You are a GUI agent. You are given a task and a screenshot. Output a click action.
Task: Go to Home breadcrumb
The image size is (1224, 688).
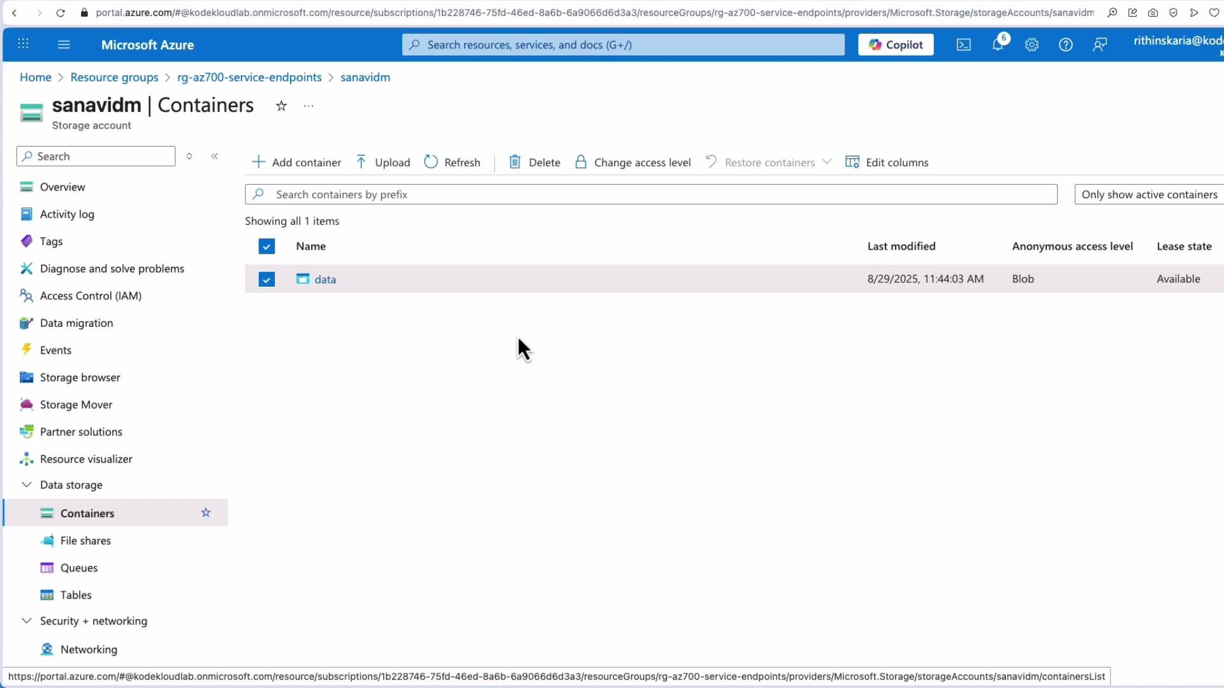[36, 77]
